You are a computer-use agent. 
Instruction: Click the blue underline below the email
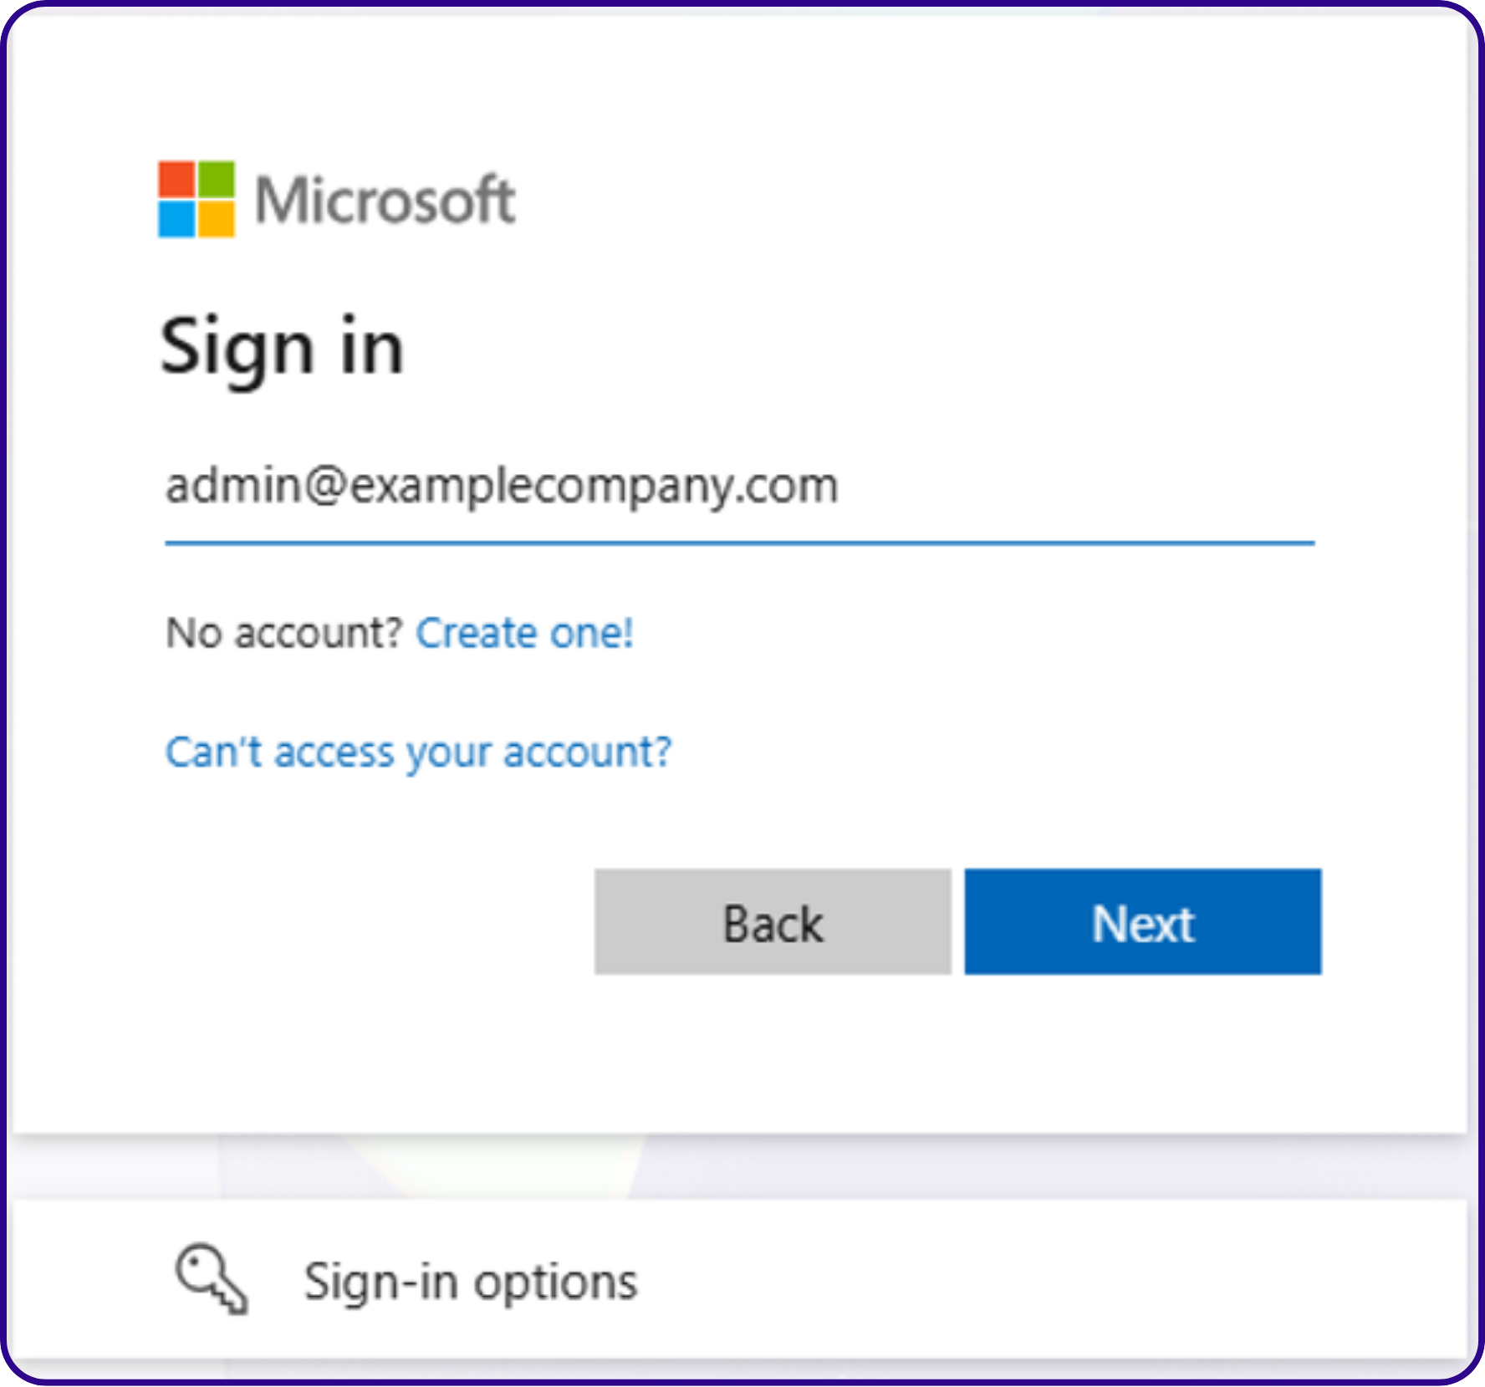(739, 543)
